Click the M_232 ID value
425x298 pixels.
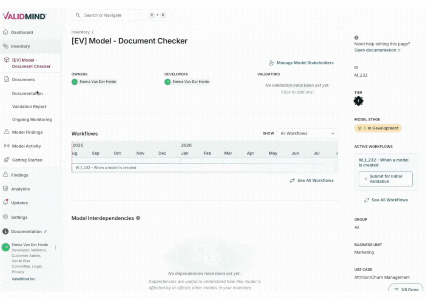pos(361,75)
